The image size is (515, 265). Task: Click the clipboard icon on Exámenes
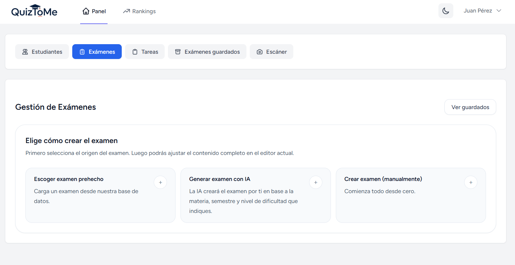coord(82,52)
